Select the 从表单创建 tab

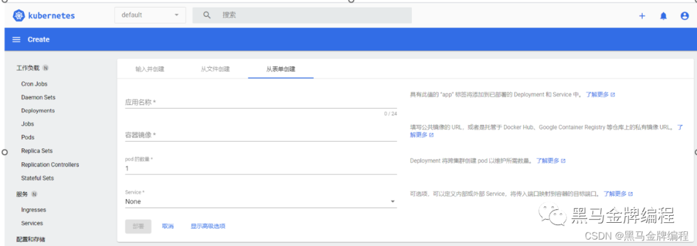(281, 69)
